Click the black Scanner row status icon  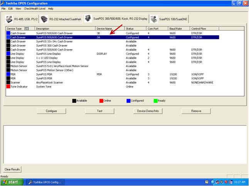click(x=8, y=82)
